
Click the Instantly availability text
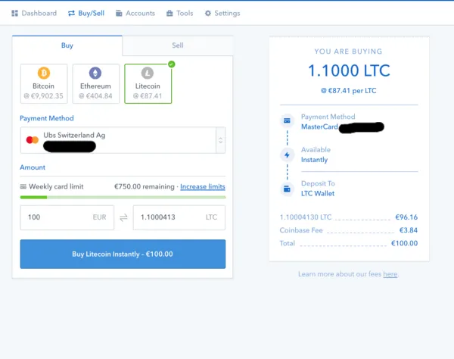tap(315, 160)
